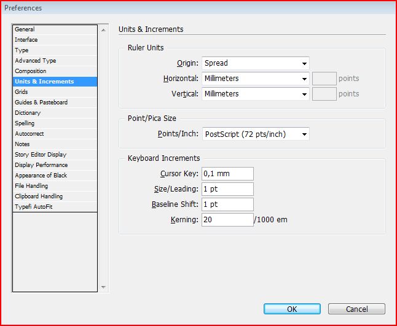Select the Spelling category
The image size is (397, 326).
pos(55,123)
